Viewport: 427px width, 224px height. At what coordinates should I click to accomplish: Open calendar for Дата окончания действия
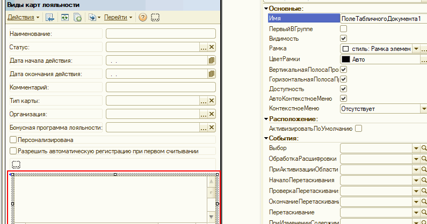coord(212,74)
